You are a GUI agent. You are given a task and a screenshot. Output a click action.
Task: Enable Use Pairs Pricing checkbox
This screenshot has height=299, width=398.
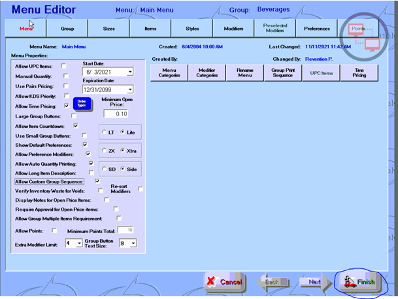click(66, 86)
